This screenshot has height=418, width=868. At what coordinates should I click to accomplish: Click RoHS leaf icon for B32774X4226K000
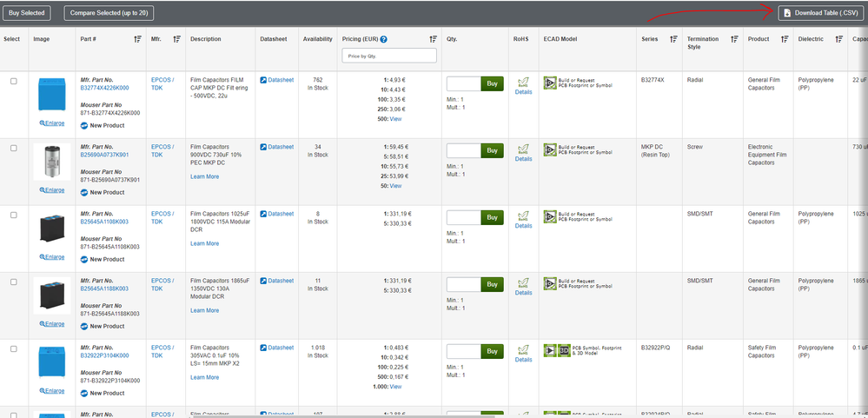[x=523, y=83]
